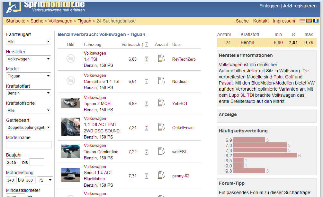Open the Getriebeart dropdown
The width and height of the screenshot is (323, 197).
pyautogui.click(x=29, y=127)
